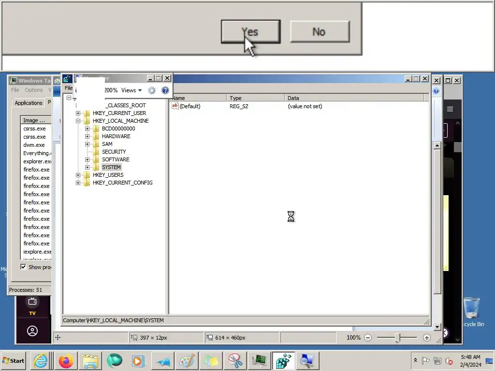Select the SECURITY key folder icon

pos(96,152)
